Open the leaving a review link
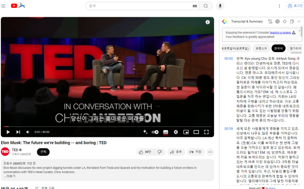The image size is (304, 189). 280,32
